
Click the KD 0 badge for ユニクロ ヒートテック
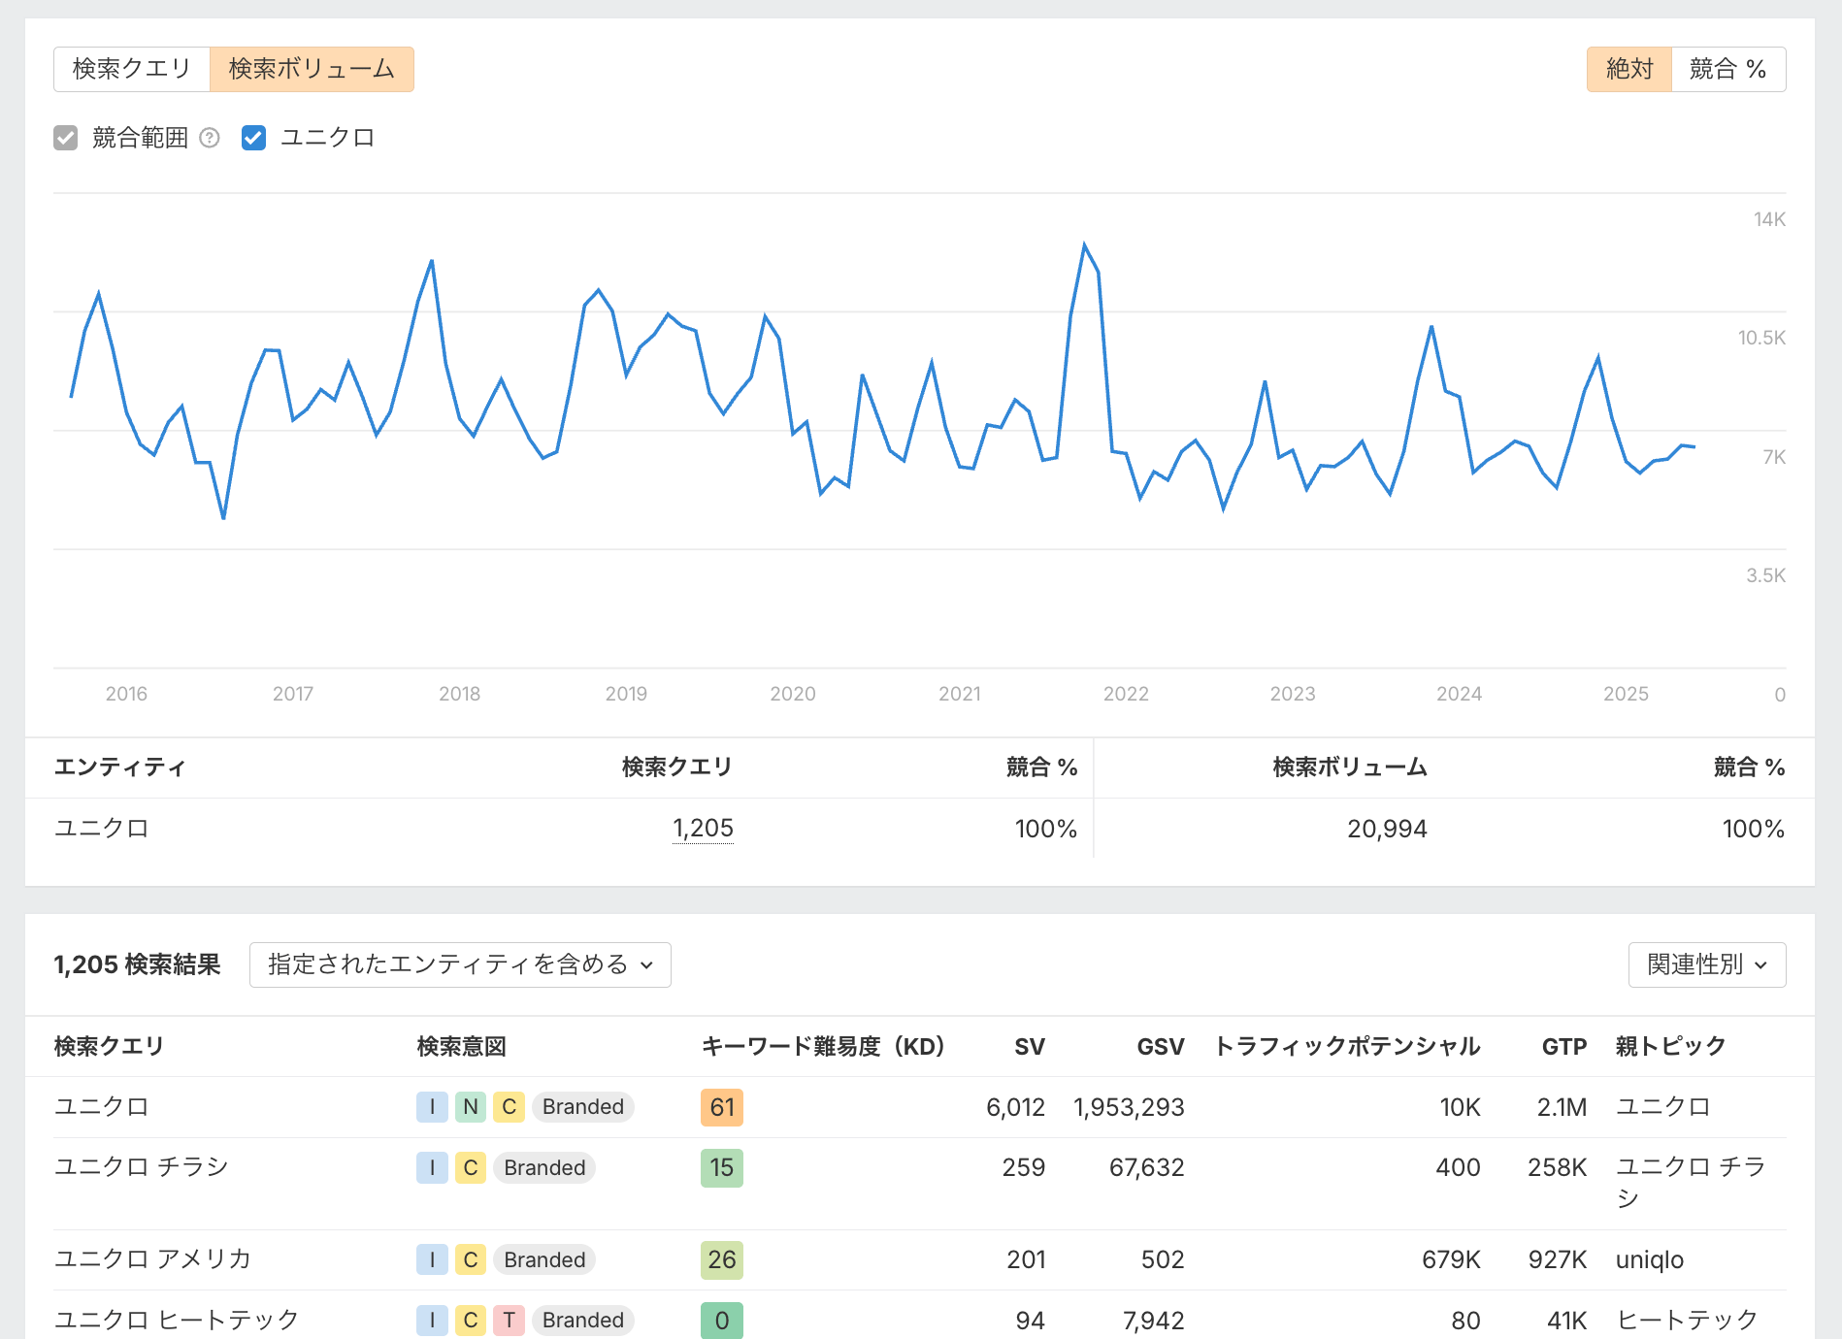(x=721, y=1320)
